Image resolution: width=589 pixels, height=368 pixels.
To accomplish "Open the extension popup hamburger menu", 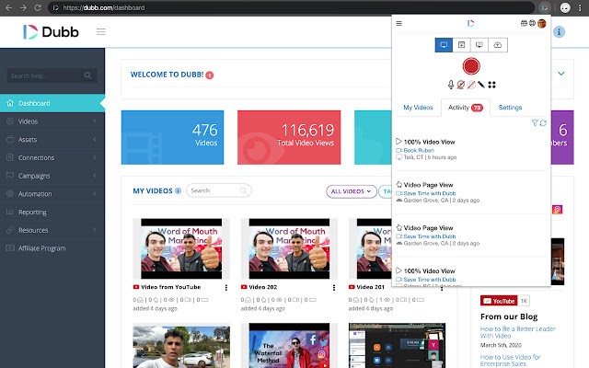I will 398,23.
